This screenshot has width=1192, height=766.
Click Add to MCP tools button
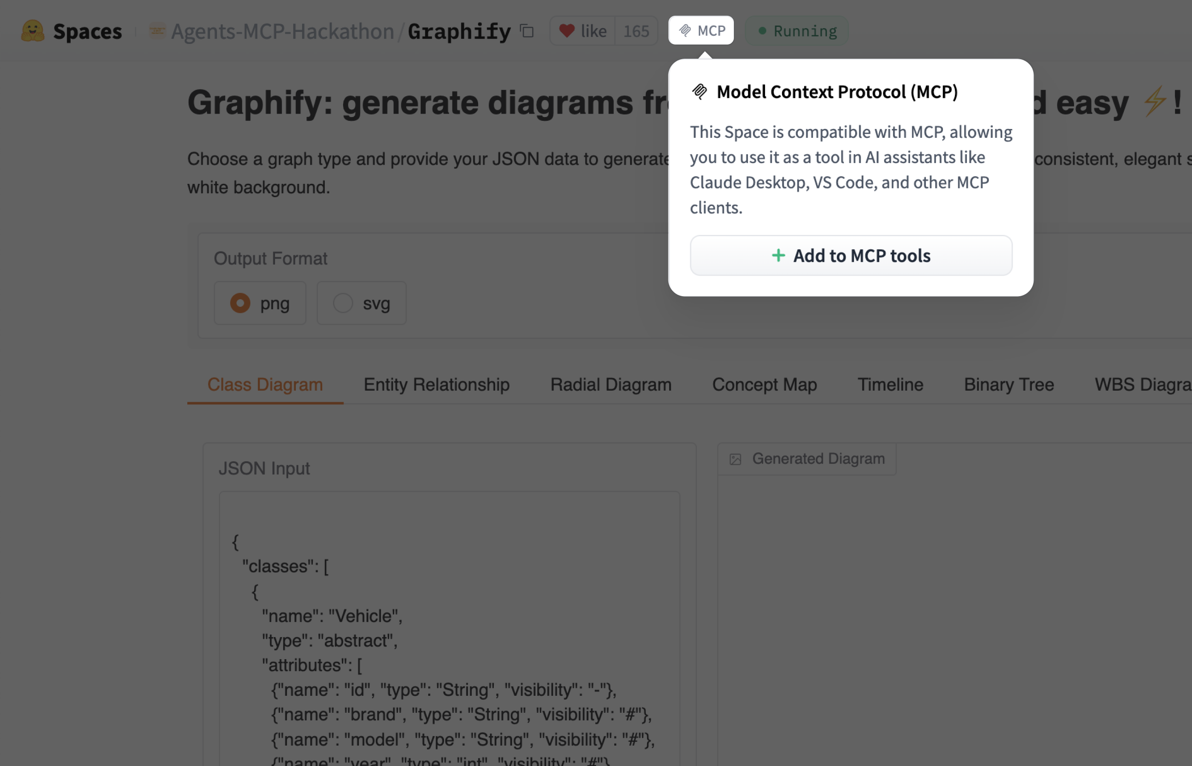coord(851,256)
